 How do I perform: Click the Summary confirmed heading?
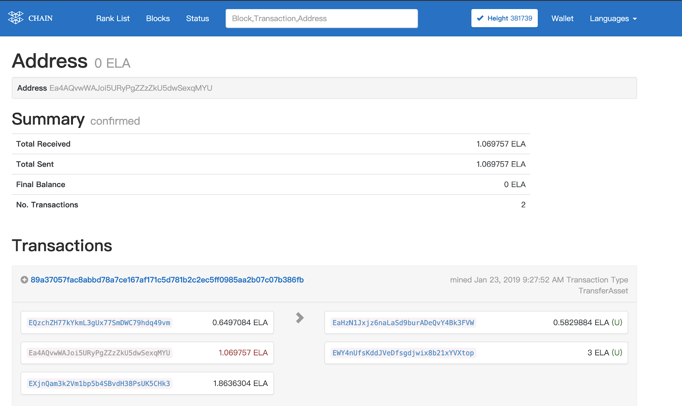click(76, 120)
